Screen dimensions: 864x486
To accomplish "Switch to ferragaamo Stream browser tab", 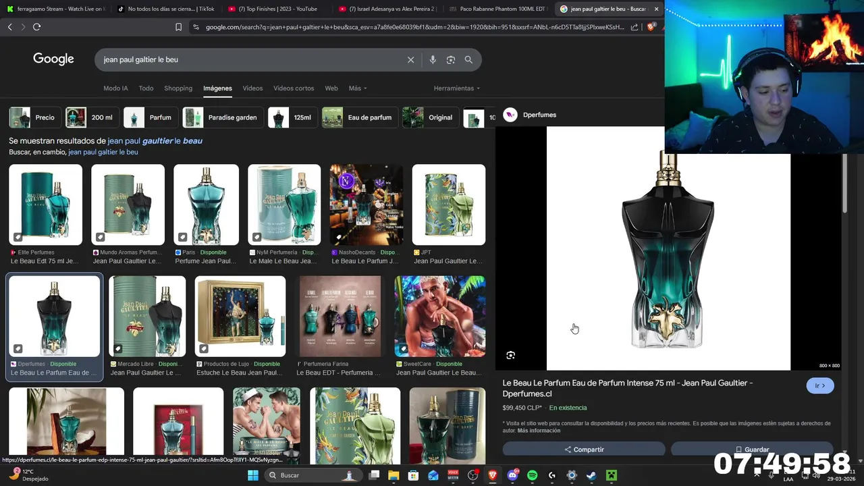I will tap(55, 9).
